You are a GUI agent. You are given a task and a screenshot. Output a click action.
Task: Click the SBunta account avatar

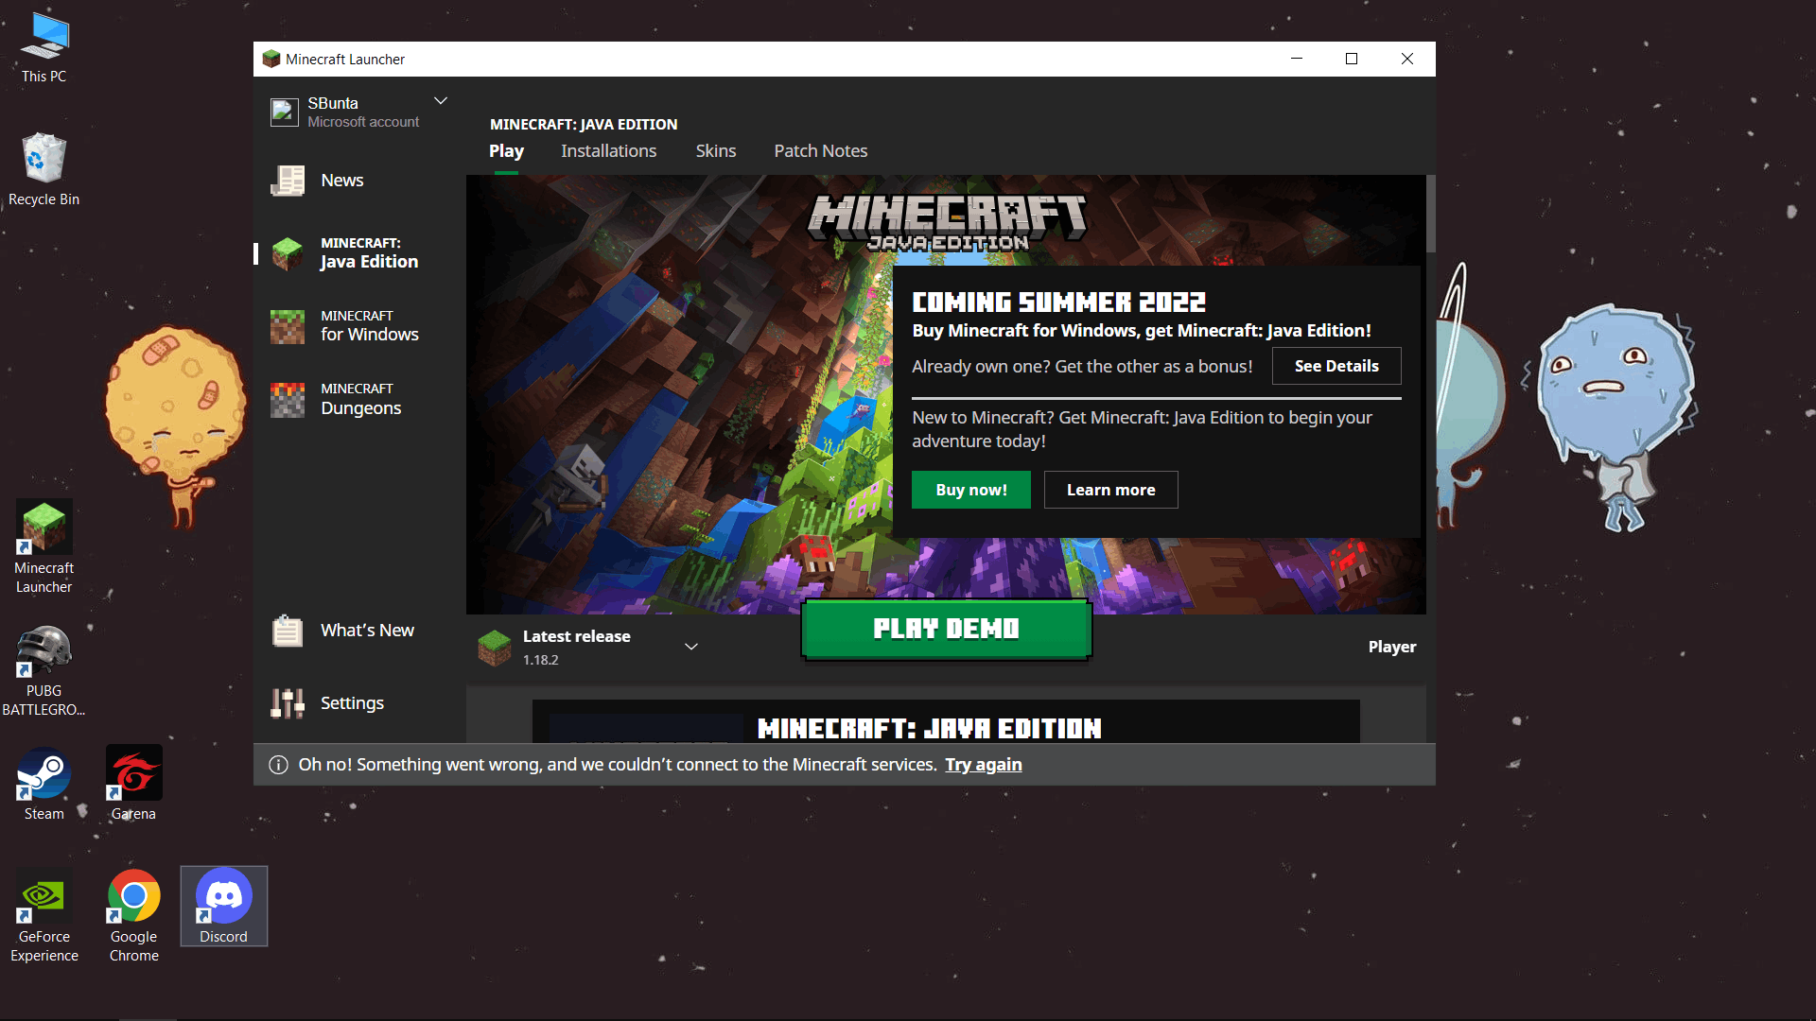pyautogui.click(x=285, y=112)
